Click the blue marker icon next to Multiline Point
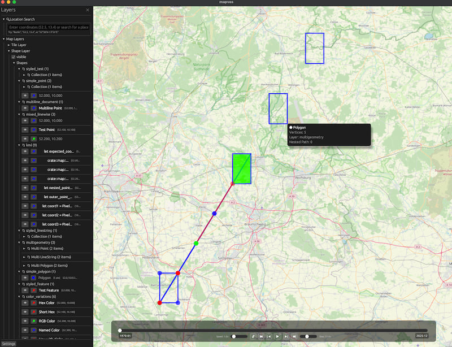Viewport: 452px width, 347px height. click(34, 107)
